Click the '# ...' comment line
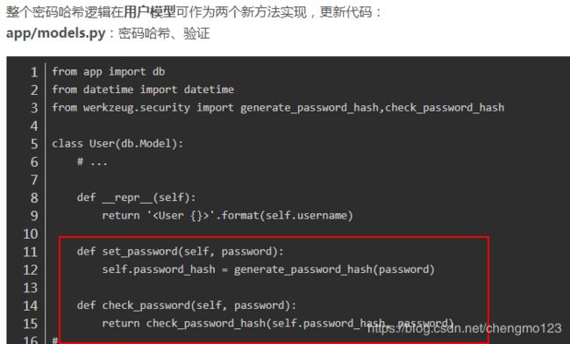Viewport: 570px width, 344px height. (x=92, y=161)
